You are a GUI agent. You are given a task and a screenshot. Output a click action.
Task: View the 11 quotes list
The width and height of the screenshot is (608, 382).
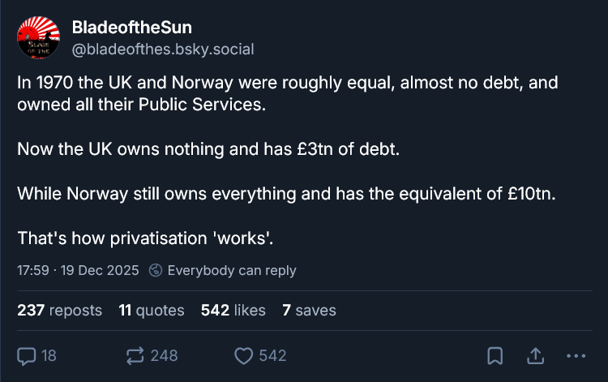pos(151,310)
